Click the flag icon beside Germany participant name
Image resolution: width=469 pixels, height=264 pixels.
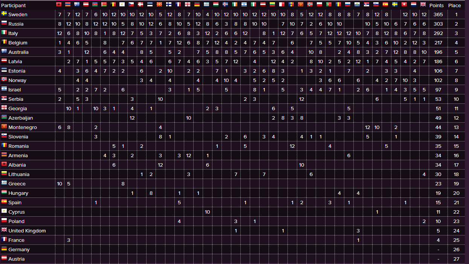click(x=4, y=249)
